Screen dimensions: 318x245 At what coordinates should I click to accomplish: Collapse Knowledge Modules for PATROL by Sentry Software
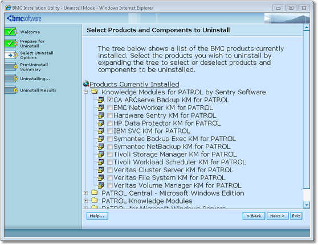[86, 92]
